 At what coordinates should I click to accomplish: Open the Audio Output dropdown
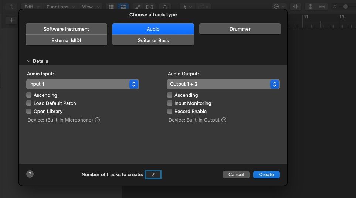pyautogui.click(x=223, y=84)
